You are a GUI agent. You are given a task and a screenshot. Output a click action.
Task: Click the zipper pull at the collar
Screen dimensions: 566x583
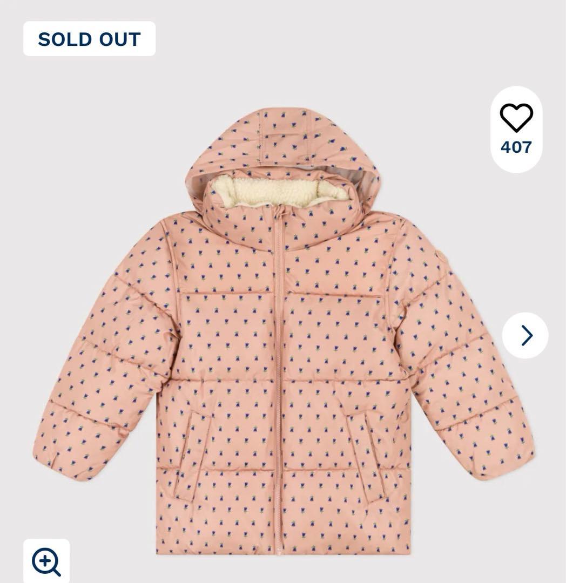pos(279,214)
